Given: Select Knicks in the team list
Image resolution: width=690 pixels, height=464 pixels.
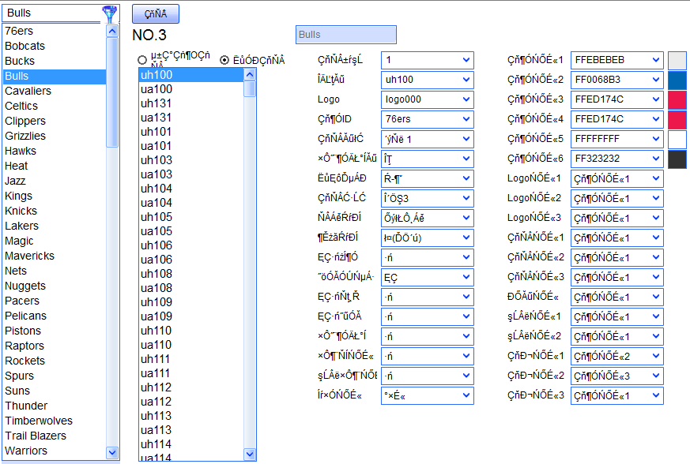Looking at the screenshot, I should 54,211.
